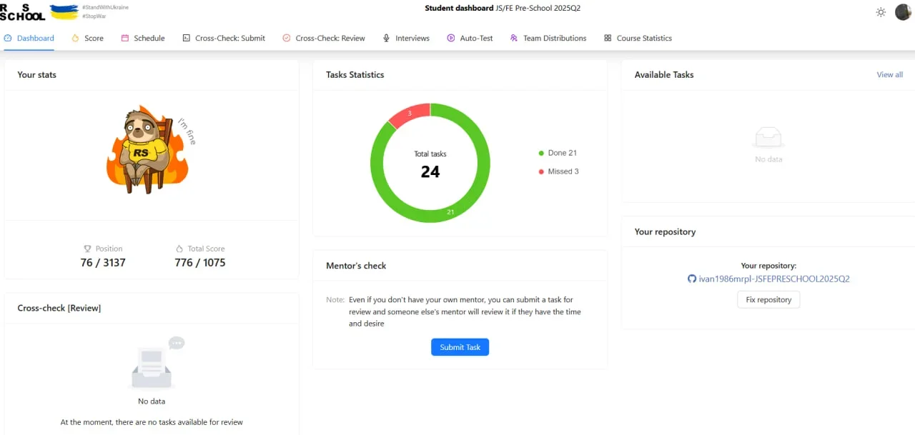Open the profile avatar menu
Viewport: 915px width, 435px height.
[903, 12]
